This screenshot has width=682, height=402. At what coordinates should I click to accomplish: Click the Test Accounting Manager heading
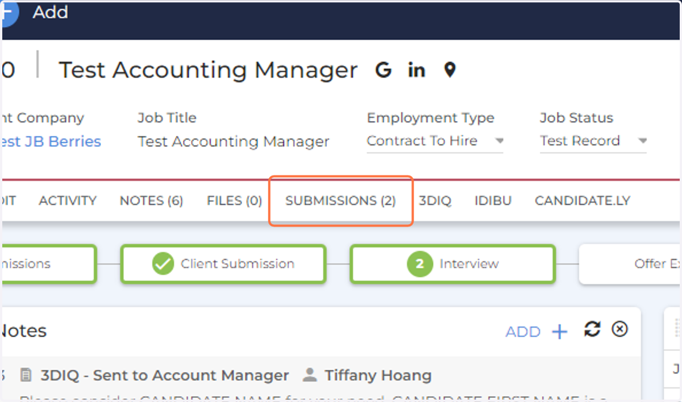coord(209,70)
